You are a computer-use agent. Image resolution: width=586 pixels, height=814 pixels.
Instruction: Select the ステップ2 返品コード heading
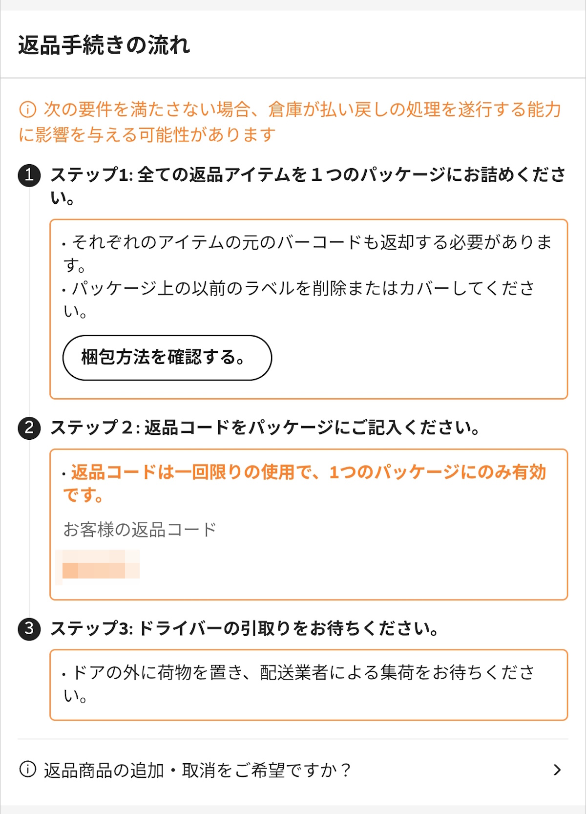[265, 428]
